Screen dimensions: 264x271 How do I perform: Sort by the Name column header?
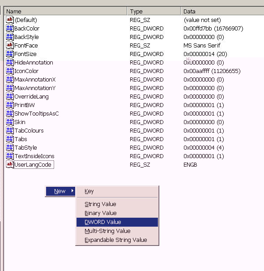click(66, 11)
